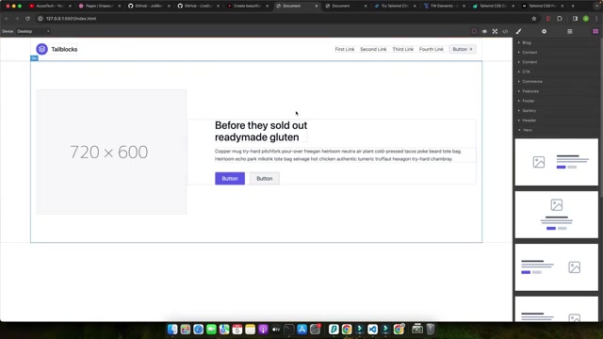Image resolution: width=603 pixels, height=339 pixels.
Task: Open the Traits settings gear icon
Action: point(545,31)
